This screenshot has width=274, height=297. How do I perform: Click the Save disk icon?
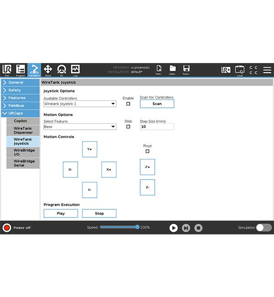pyautogui.click(x=186, y=69)
